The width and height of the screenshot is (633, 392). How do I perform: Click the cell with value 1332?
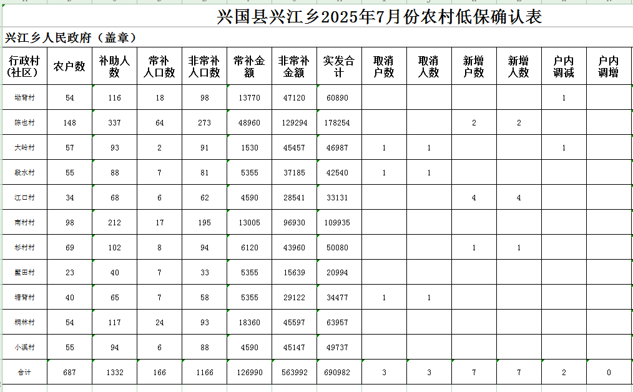point(114,373)
